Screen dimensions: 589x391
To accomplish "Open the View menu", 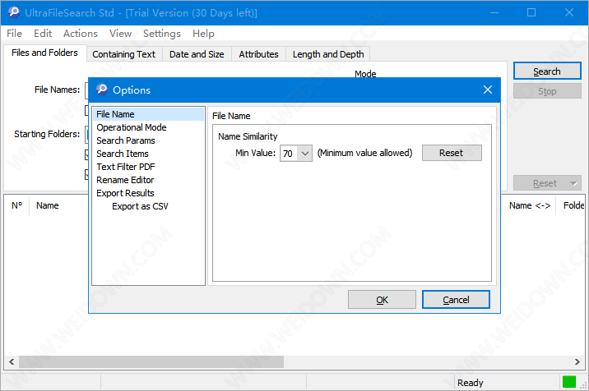I will point(121,34).
